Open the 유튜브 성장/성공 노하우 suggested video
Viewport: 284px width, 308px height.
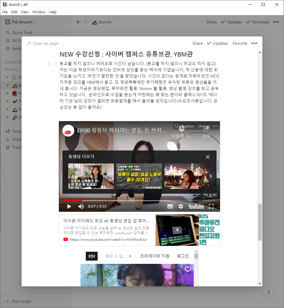tap(139, 176)
